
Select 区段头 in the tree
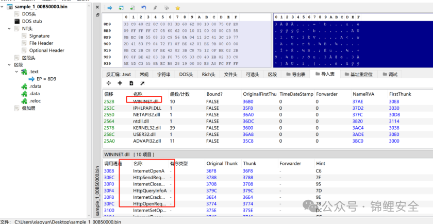point(29,58)
